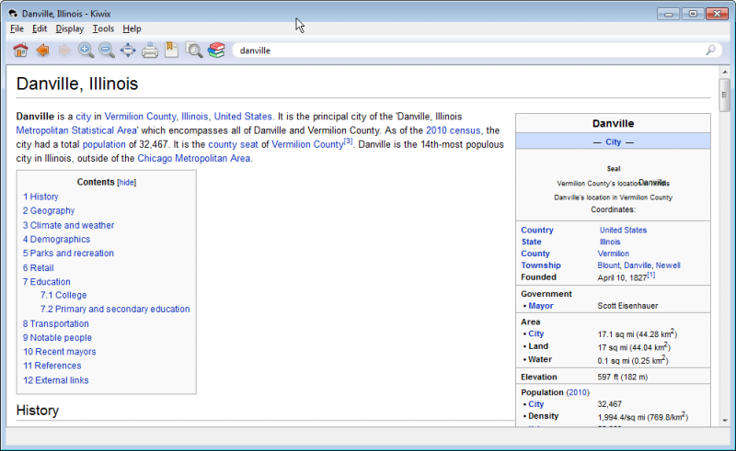Image resolution: width=736 pixels, height=451 pixels.
Task: Open infobox 'Vermilion' value link
Action: pyautogui.click(x=613, y=254)
